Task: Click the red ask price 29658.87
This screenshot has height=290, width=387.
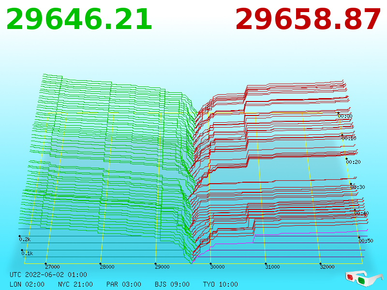Action: 308,19
